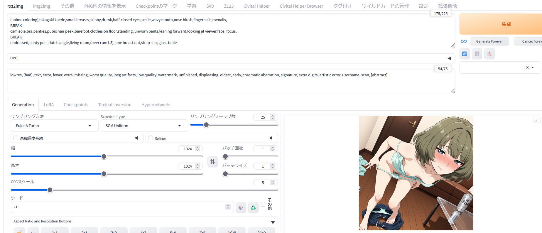Open the Schedule type SGM Uniform dropdown
Screen dimensions: 542x233
coord(144,126)
